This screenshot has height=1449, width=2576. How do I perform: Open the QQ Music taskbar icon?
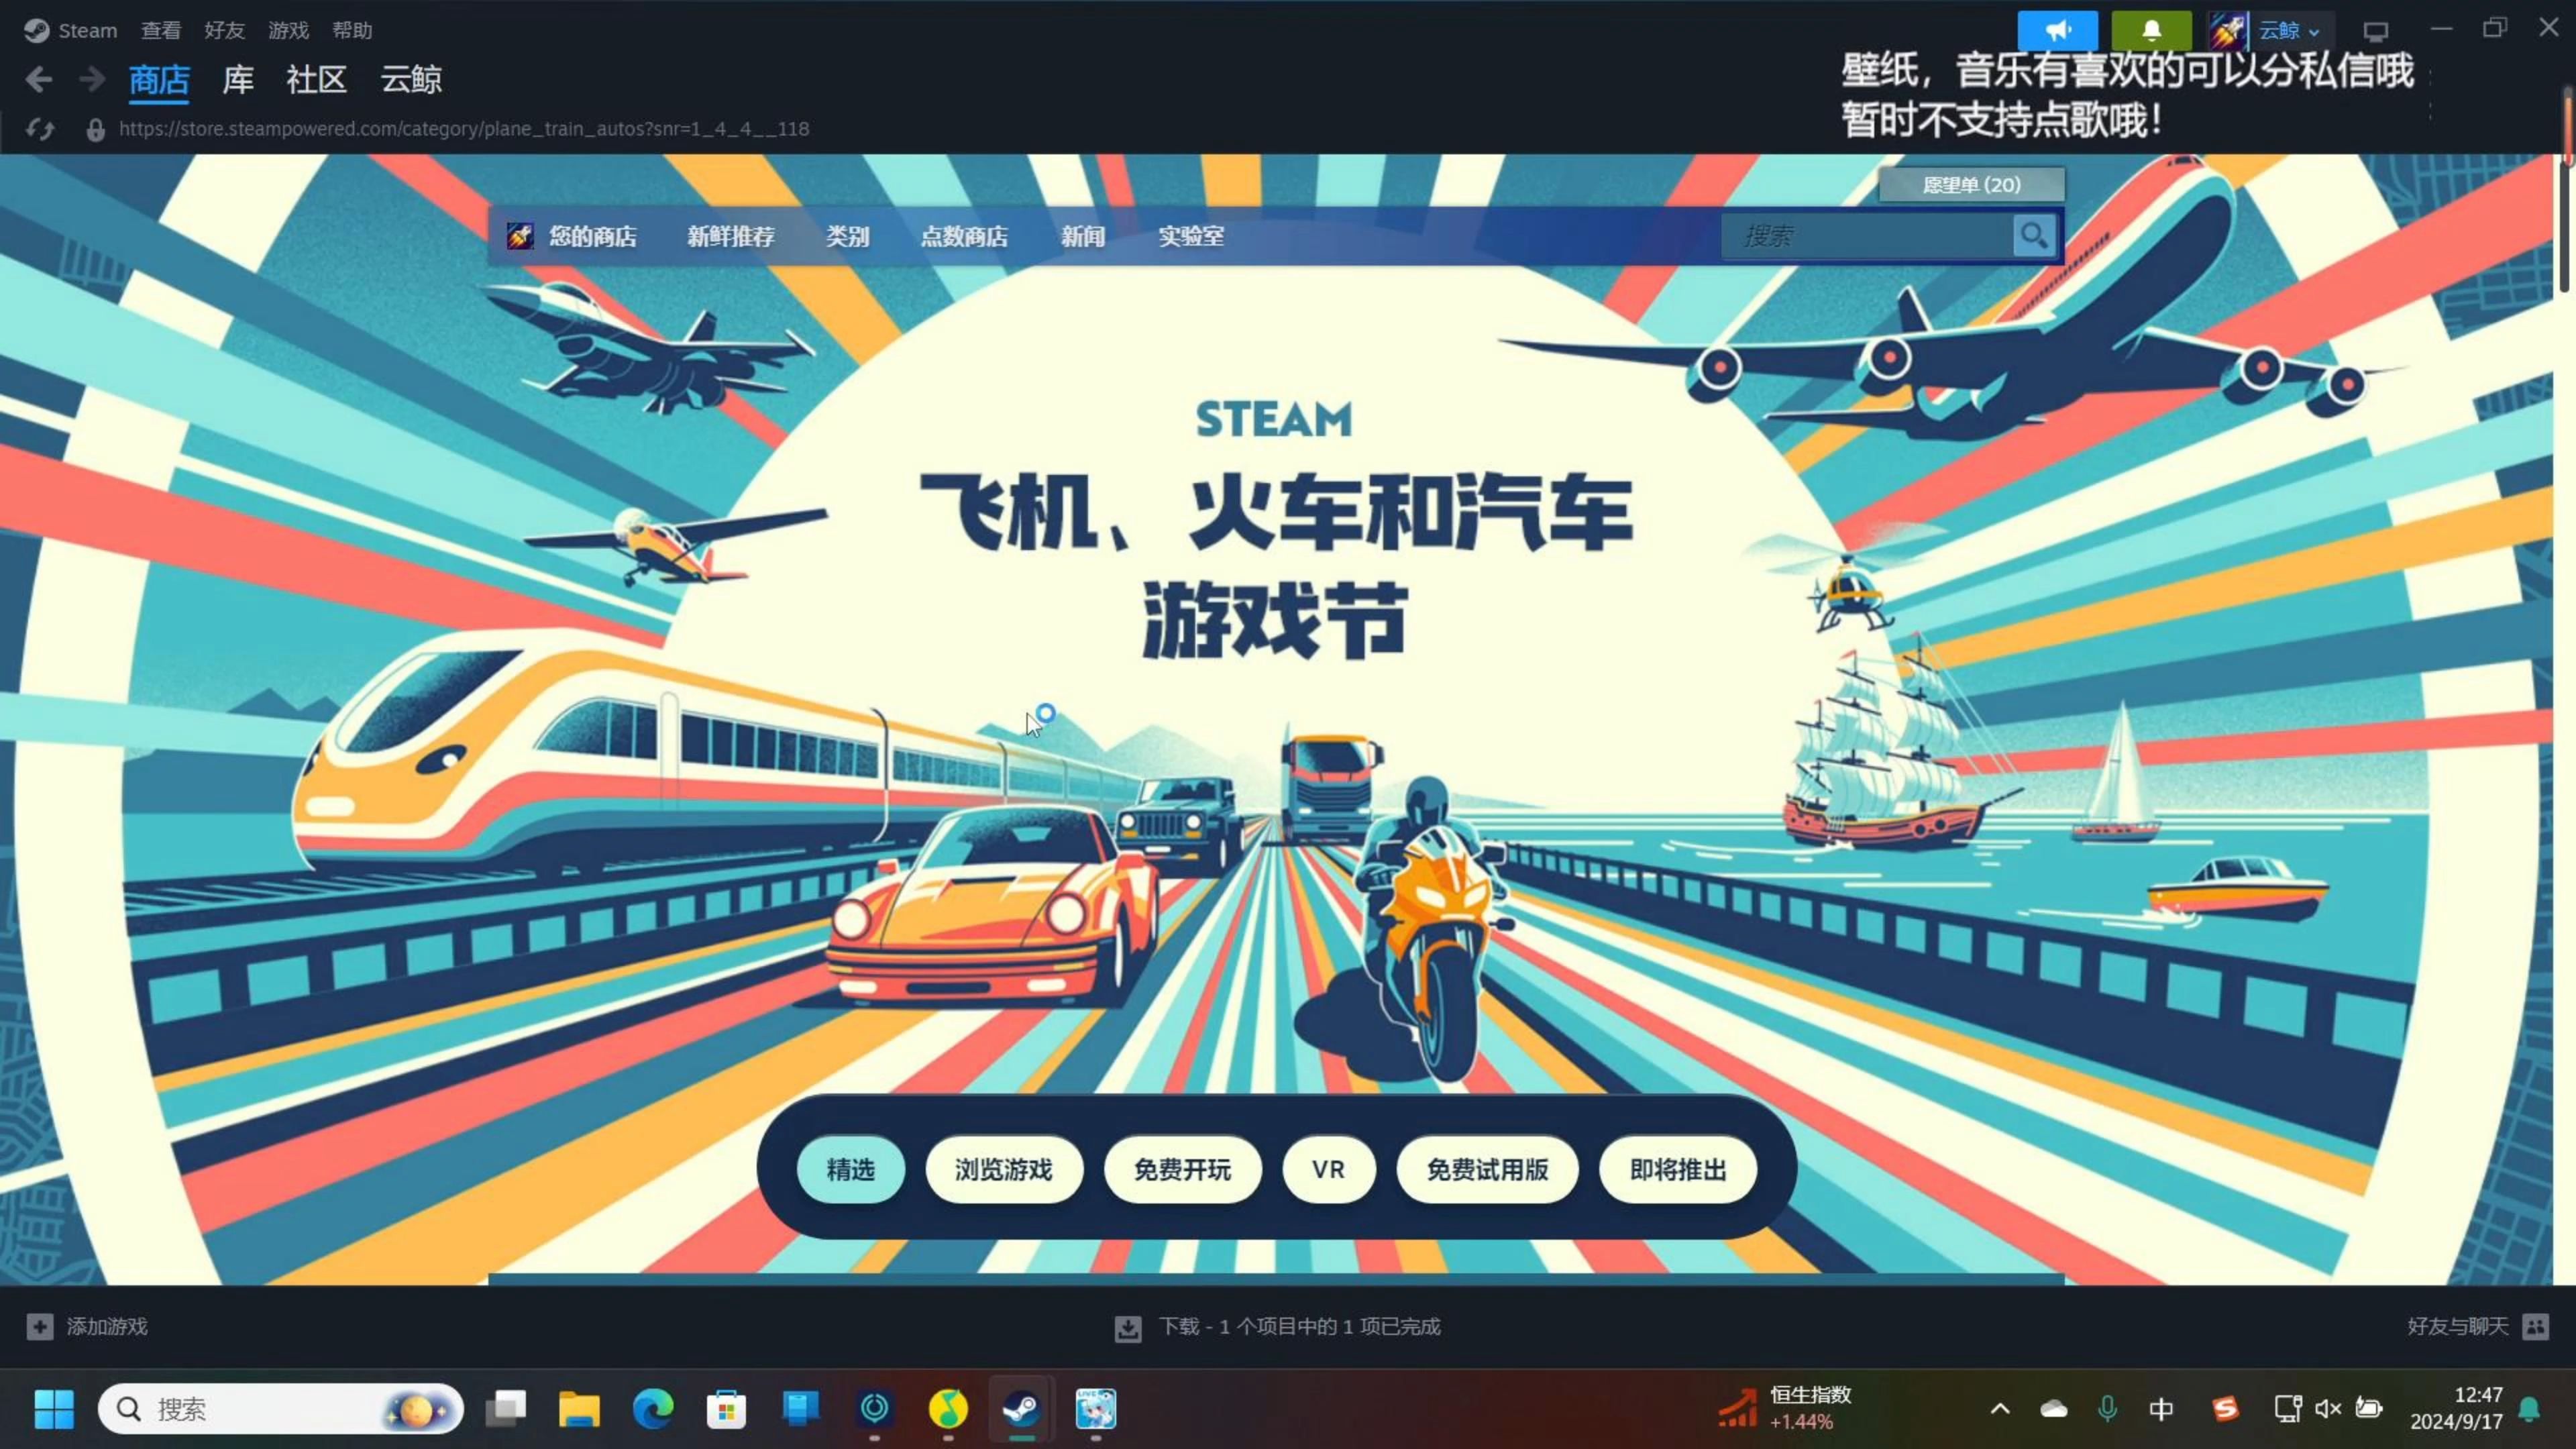tap(948, 1409)
